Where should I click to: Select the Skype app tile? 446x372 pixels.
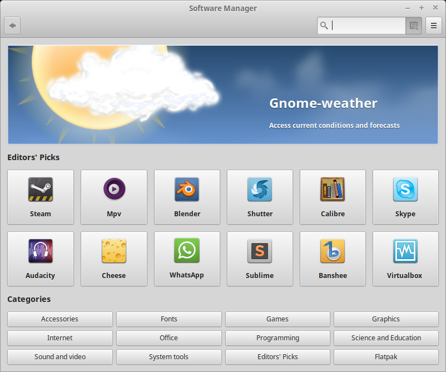point(405,197)
